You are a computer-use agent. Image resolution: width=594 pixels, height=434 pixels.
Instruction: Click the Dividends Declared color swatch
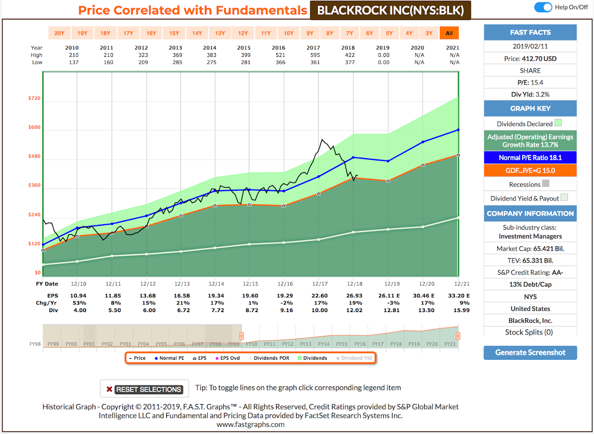pyautogui.click(x=558, y=123)
